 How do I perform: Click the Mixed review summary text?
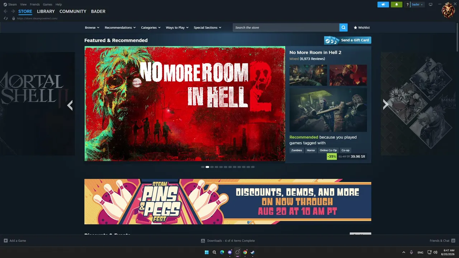click(294, 58)
